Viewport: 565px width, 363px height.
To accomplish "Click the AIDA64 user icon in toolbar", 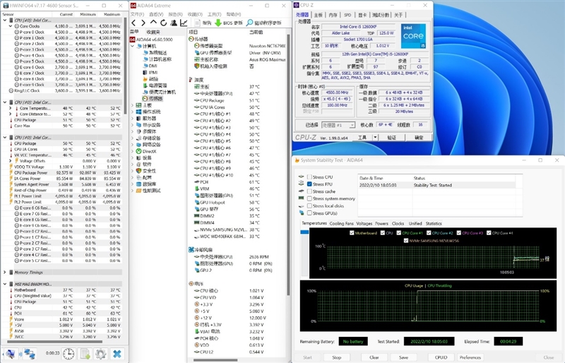I will coord(174,23).
